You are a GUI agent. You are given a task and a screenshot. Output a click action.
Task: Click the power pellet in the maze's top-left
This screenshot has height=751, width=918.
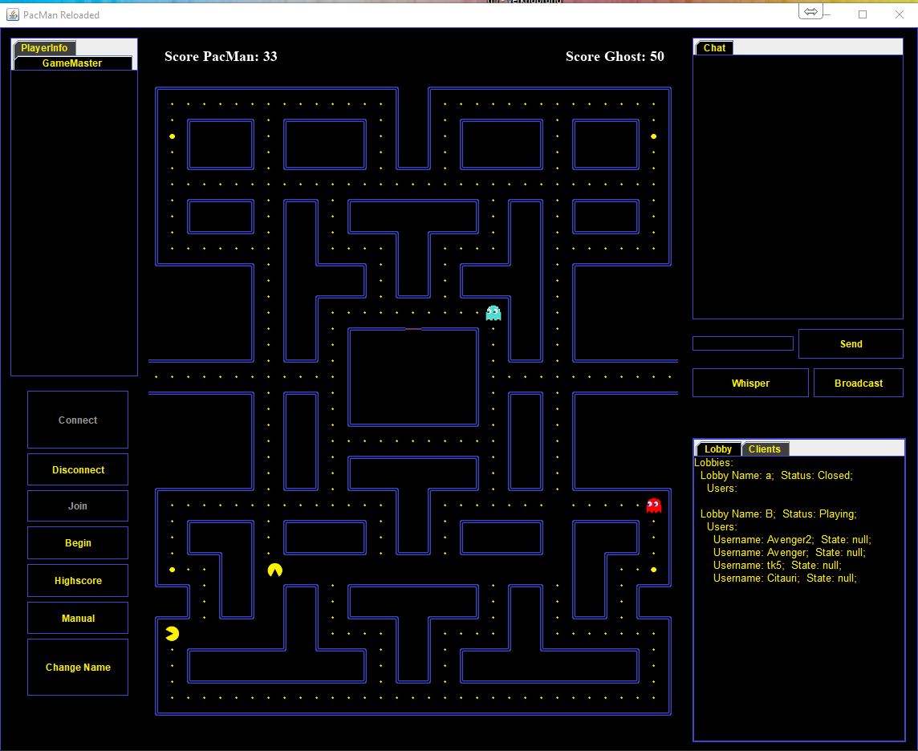(171, 136)
